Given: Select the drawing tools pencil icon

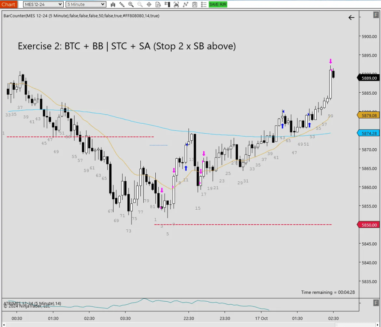Looking at the screenshot, I should 122,4.
